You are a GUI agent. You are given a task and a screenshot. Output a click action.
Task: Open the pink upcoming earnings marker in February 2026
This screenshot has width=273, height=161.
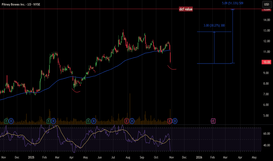click(213, 121)
